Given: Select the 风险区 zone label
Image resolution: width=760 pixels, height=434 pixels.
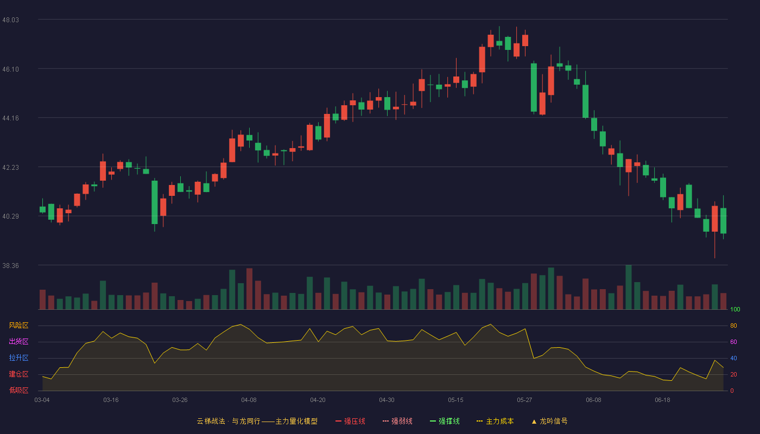Looking at the screenshot, I should (x=18, y=325).
